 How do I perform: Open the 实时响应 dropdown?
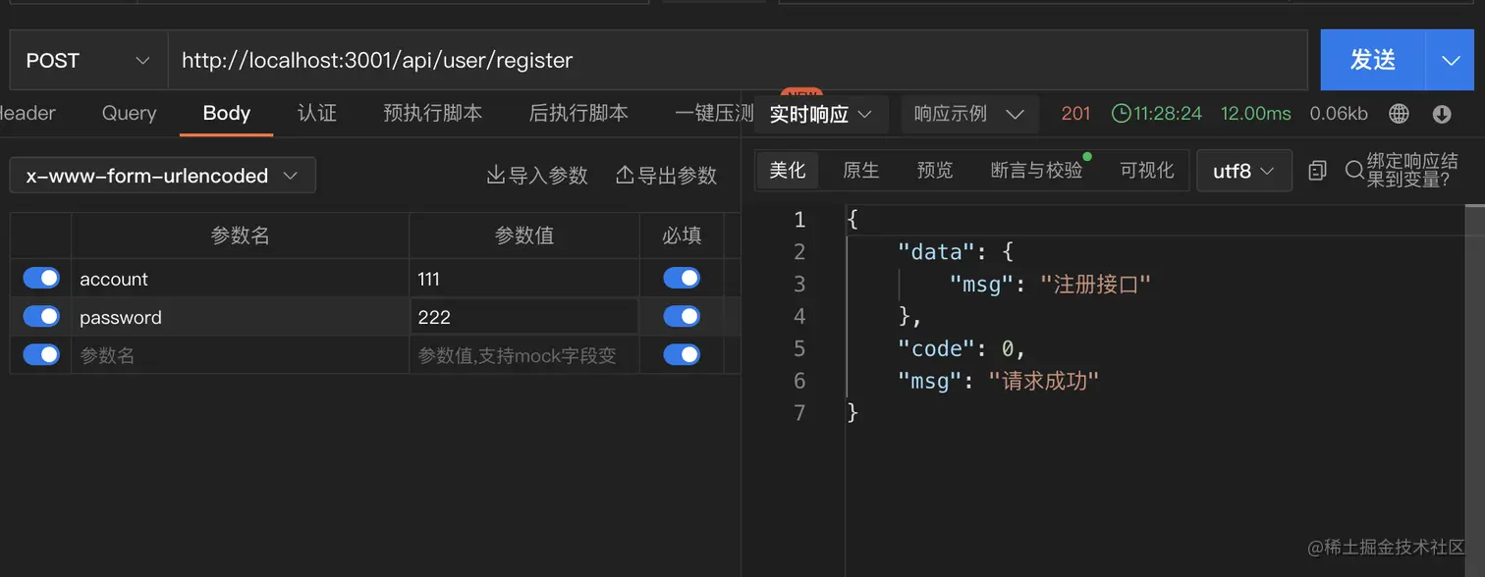821,114
